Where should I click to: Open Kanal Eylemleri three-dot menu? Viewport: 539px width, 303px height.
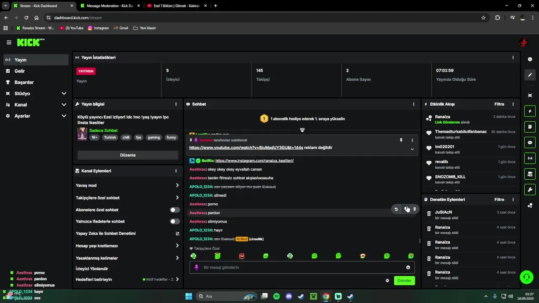click(x=176, y=171)
